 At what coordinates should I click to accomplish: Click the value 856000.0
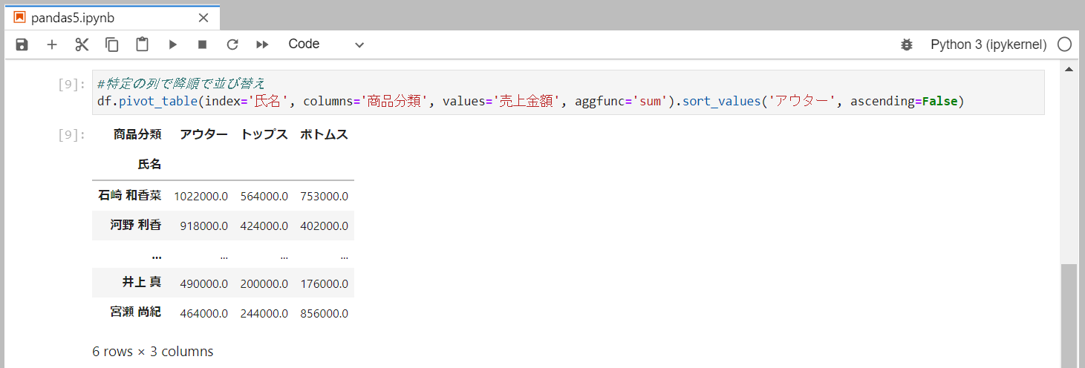[324, 313]
